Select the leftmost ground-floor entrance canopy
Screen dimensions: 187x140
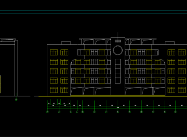pos(76,91)
